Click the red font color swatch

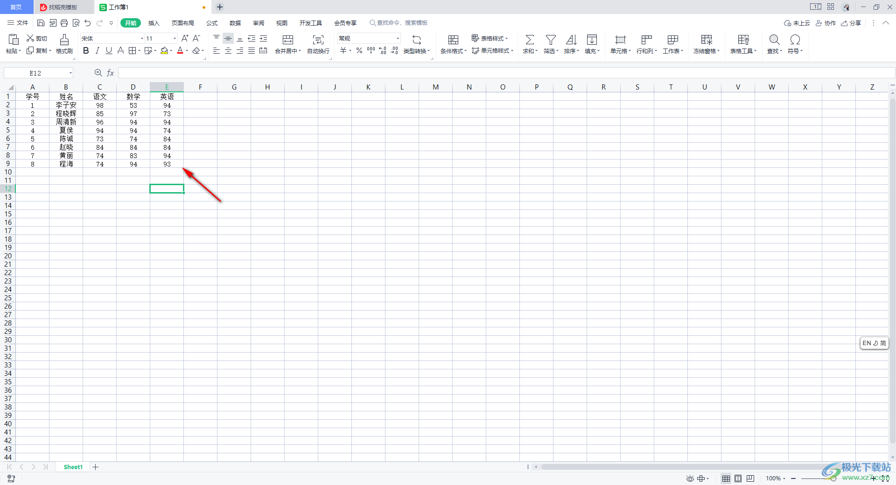(180, 50)
